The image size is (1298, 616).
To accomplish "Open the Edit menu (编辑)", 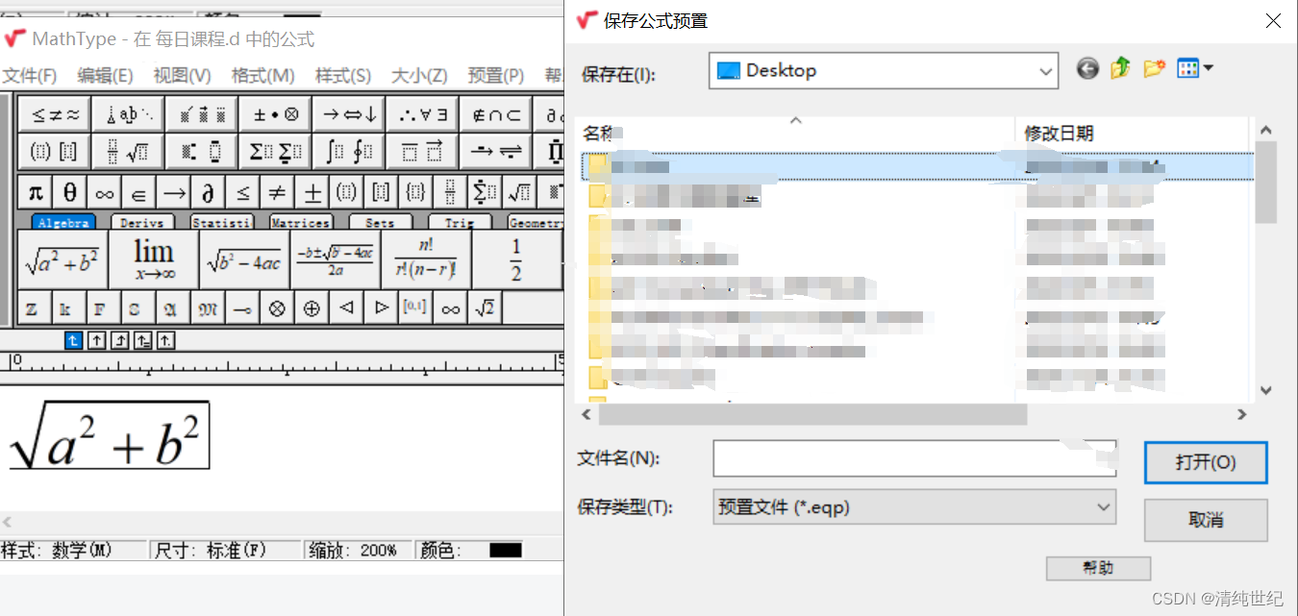I will tap(105, 75).
